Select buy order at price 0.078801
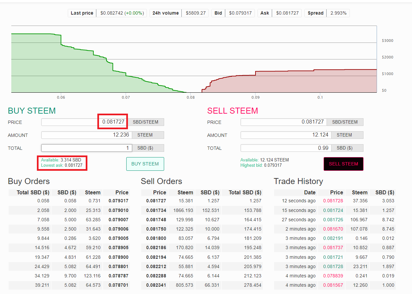Viewport: 412px width, 294px height. click(x=68, y=266)
